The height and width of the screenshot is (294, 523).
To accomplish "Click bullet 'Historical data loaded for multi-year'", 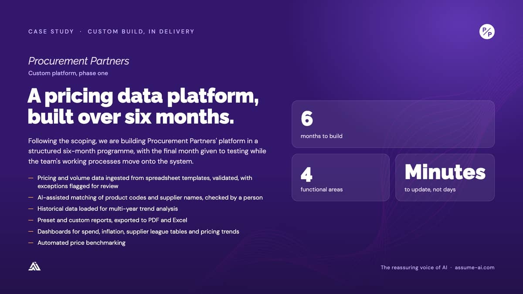I will [108, 209].
